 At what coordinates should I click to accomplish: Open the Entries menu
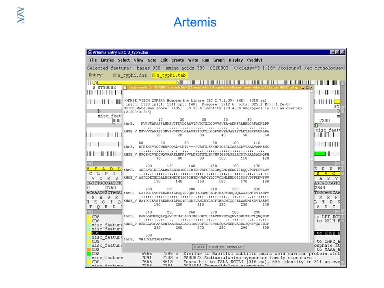[x=107, y=60]
